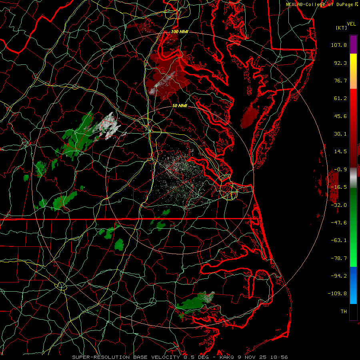Pick the purple segment of the color bar

(x=353, y=44)
